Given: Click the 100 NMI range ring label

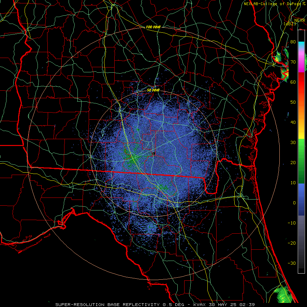Looking at the screenshot, I should (x=153, y=27).
